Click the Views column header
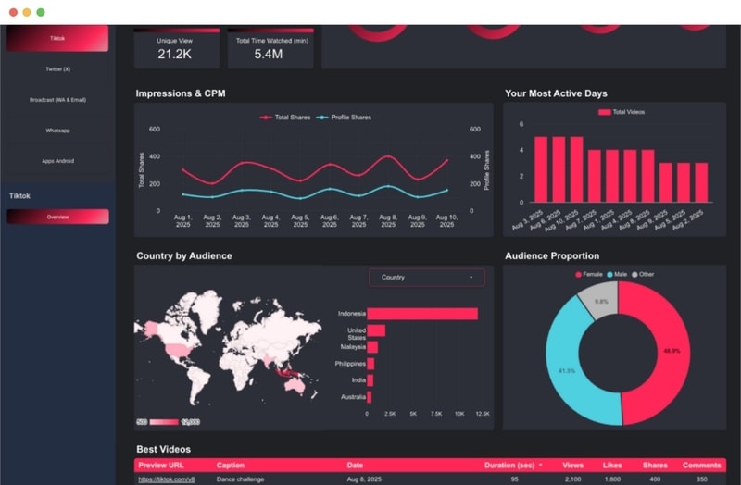 [x=572, y=466]
